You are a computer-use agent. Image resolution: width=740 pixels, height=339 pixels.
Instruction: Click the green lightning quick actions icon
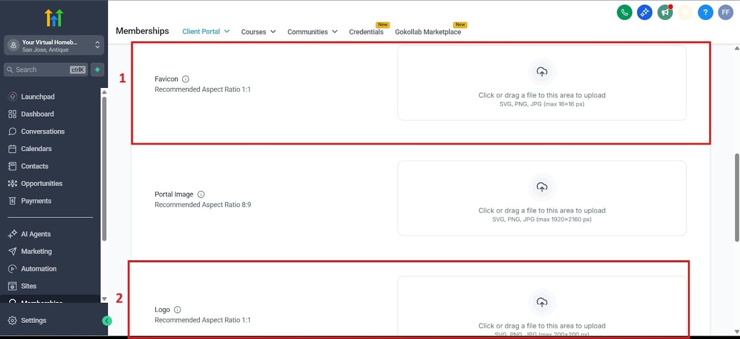97,70
